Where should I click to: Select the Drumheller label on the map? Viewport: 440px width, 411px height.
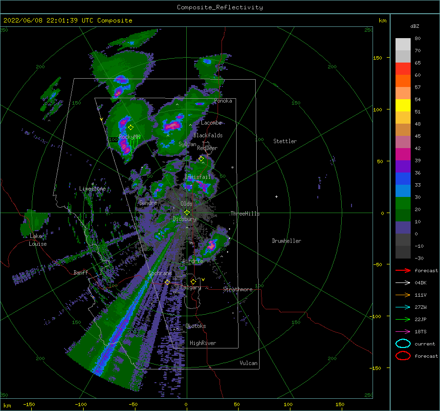[286, 241]
